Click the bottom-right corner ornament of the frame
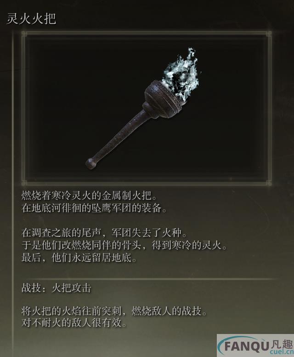The width and height of the screenshot is (294, 357). point(269,183)
